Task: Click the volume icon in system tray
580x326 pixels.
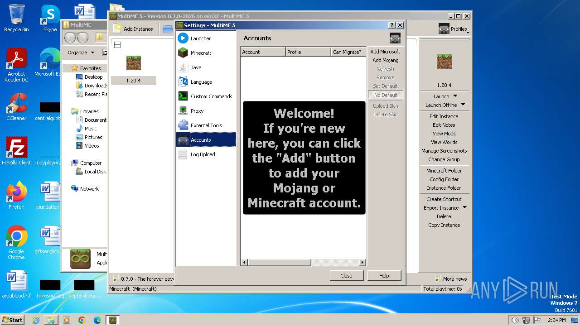Action: pos(515,320)
